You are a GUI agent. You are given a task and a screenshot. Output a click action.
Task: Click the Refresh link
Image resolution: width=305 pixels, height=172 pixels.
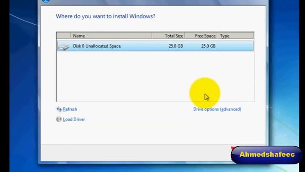(x=70, y=109)
